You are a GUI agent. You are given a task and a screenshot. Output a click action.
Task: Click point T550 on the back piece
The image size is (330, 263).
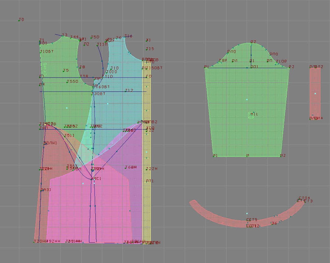pos(67,82)
